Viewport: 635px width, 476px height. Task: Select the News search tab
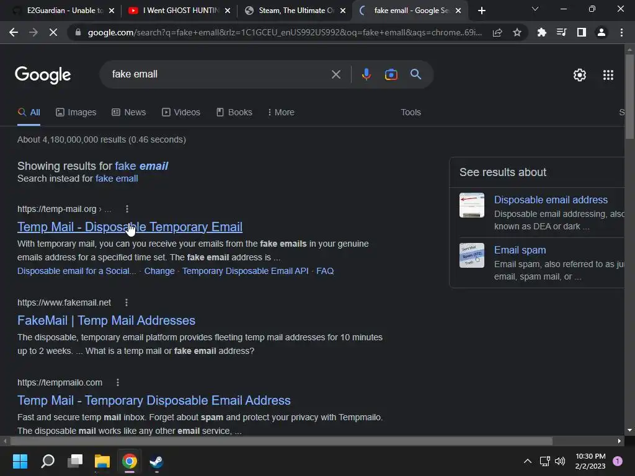(129, 112)
